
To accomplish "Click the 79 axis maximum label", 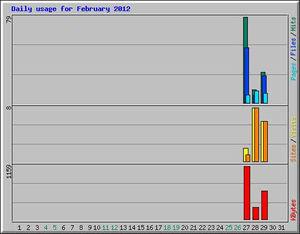I will coord(9,19).
